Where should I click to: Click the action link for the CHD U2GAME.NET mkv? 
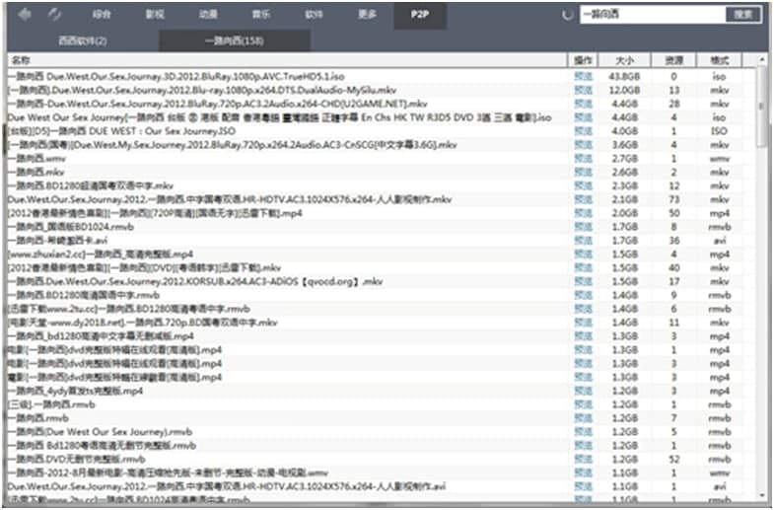tap(583, 105)
